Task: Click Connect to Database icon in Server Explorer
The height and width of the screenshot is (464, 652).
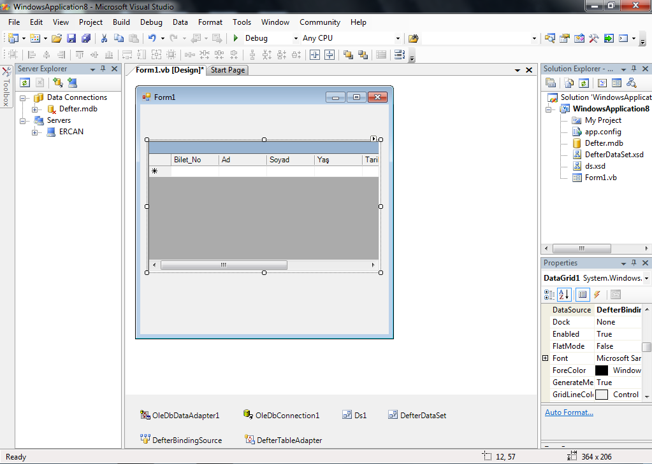Action: click(x=58, y=83)
